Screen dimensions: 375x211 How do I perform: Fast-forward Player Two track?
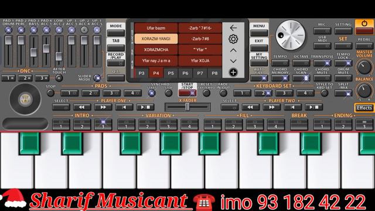point(271,107)
